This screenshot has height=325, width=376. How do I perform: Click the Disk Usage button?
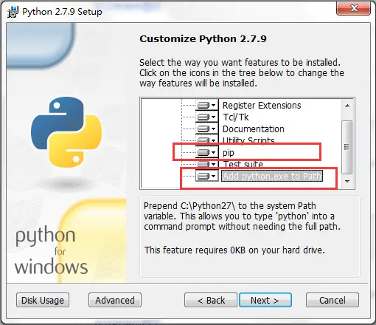click(x=43, y=300)
